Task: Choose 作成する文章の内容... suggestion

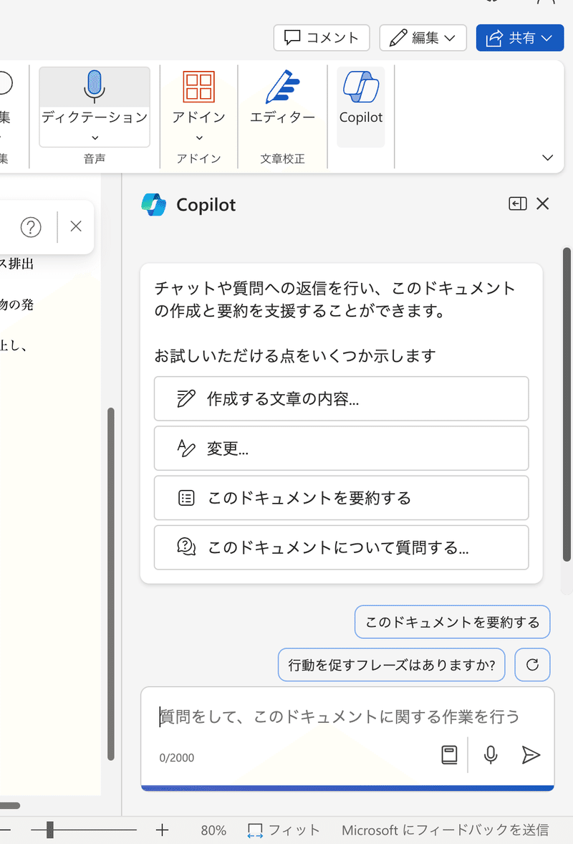Action: (x=341, y=399)
